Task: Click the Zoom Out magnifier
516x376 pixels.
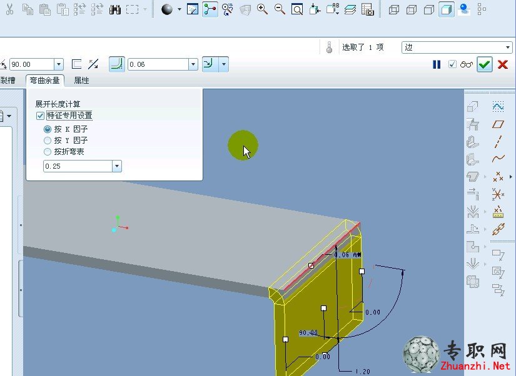Action: 280,9
